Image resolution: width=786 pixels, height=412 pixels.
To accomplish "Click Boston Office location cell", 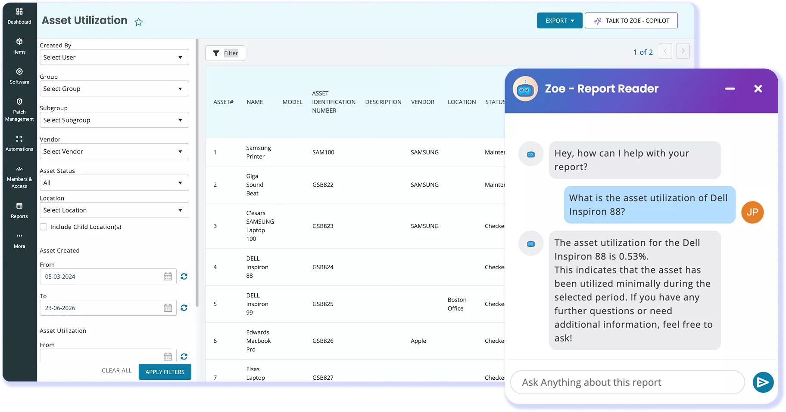I will 457,304.
